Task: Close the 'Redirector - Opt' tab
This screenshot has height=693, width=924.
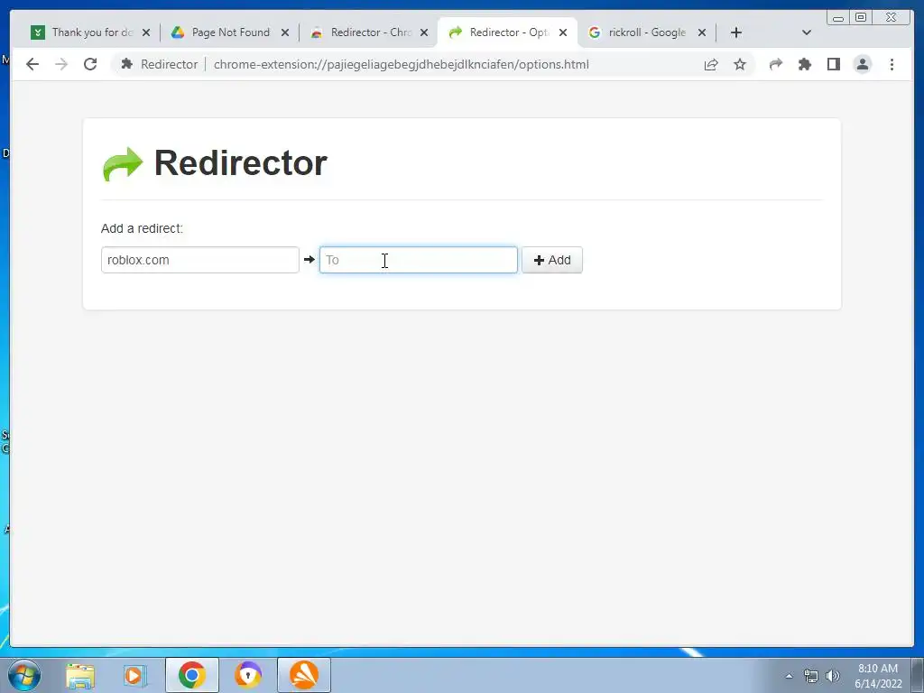Action: [563, 32]
